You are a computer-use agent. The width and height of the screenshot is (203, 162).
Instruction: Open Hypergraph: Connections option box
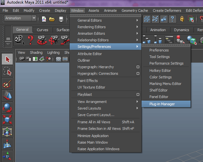tap(138, 73)
